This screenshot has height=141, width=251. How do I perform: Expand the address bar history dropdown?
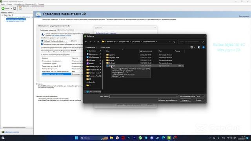point(169,42)
